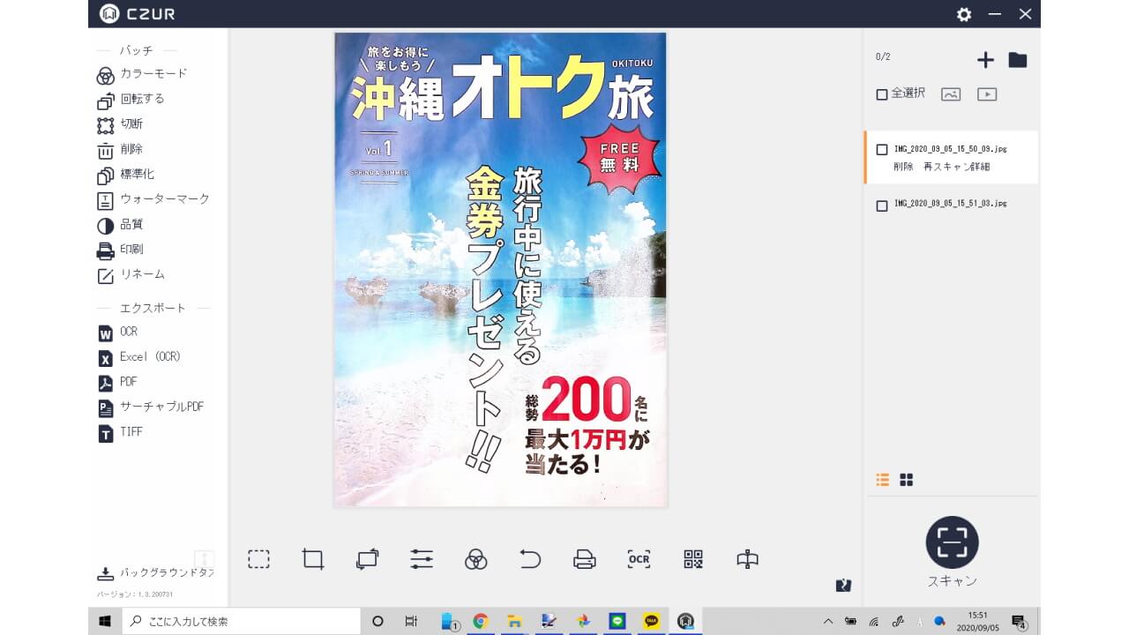Click the Windows search box in taskbar
Image resolution: width=1129 pixels, height=635 pixels.
click(x=241, y=621)
